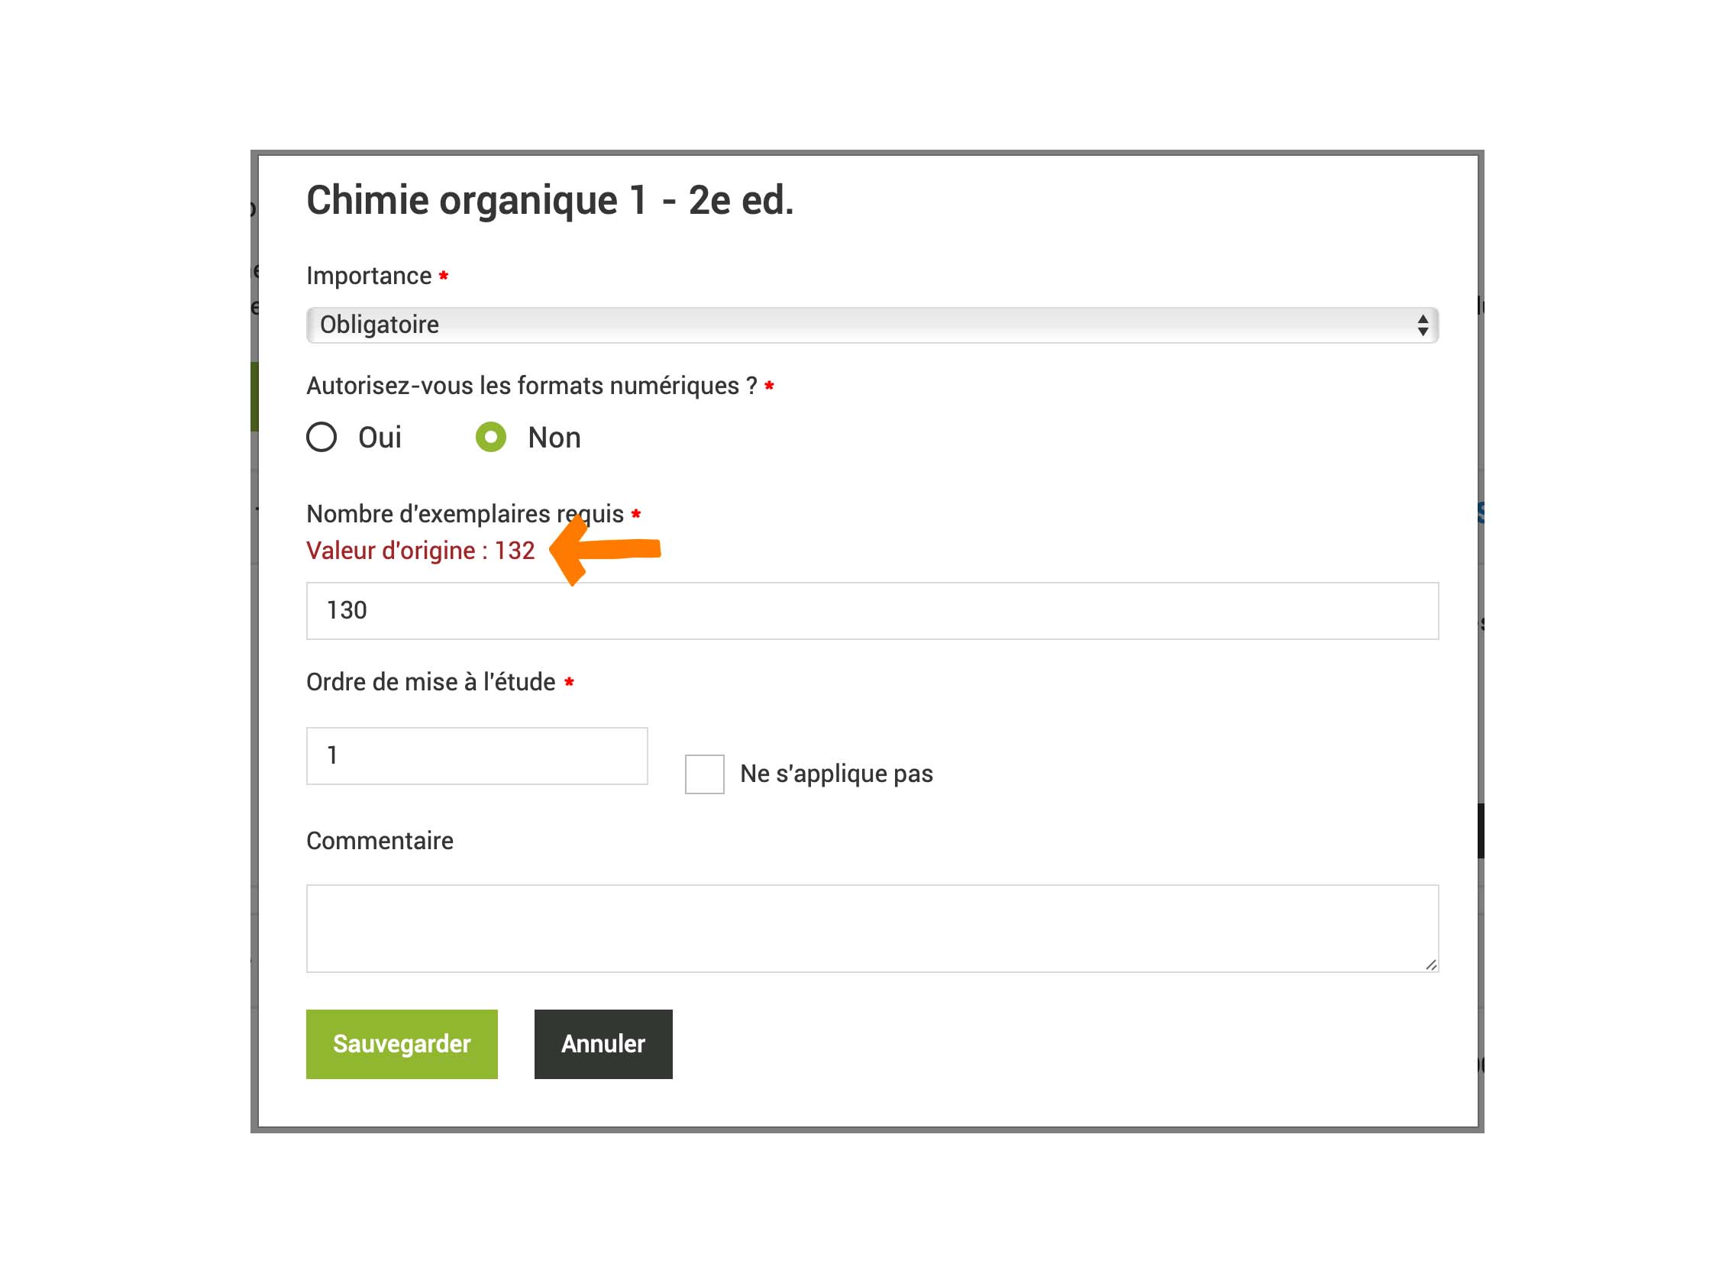Click the up-down arrows on the Obligatoire select
The height and width of the screenshot is (1283, 1735).
coord(1422,325)
